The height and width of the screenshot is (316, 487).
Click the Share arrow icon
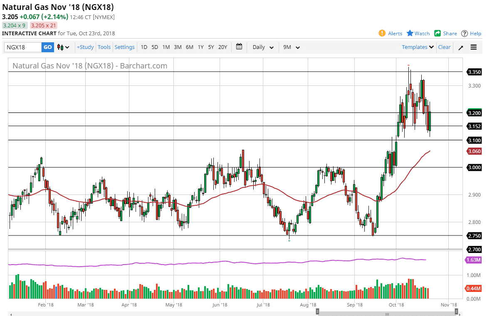pyautogui.click(x=438, y=33)
